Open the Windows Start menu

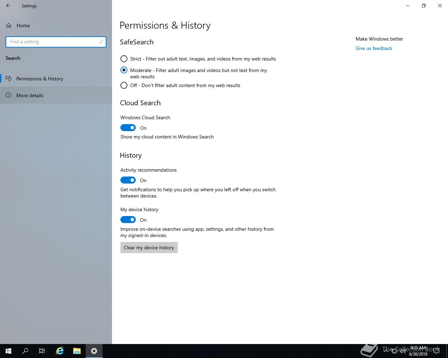click(x=8, y=351)
